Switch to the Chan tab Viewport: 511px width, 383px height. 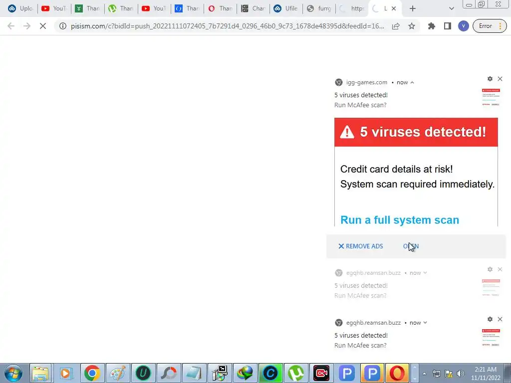pos(253,8)
